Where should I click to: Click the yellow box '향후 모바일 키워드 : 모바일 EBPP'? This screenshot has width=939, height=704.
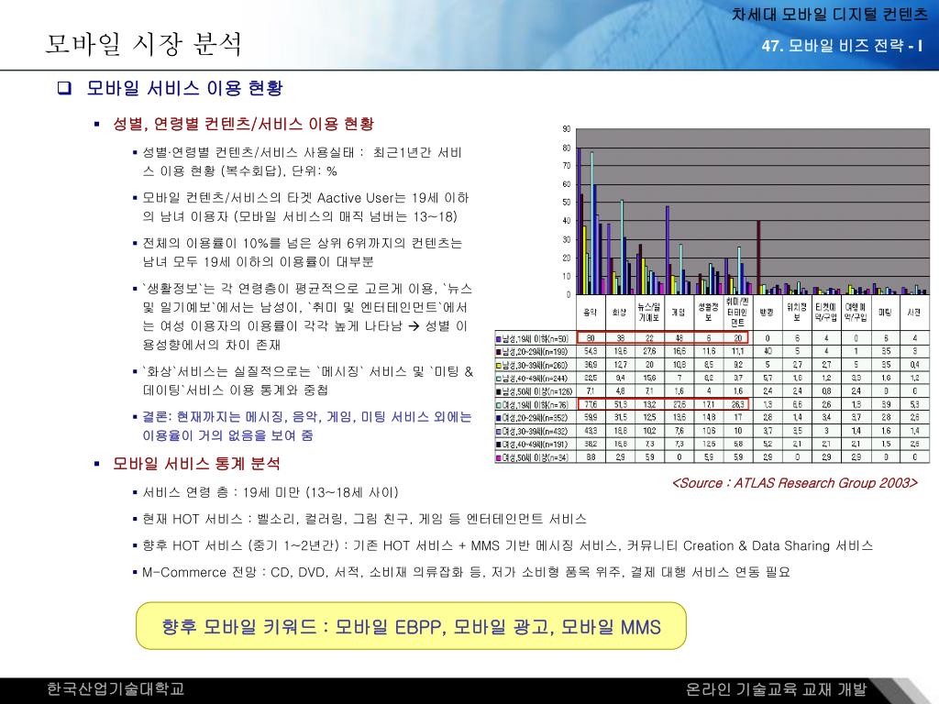point(411,626)
